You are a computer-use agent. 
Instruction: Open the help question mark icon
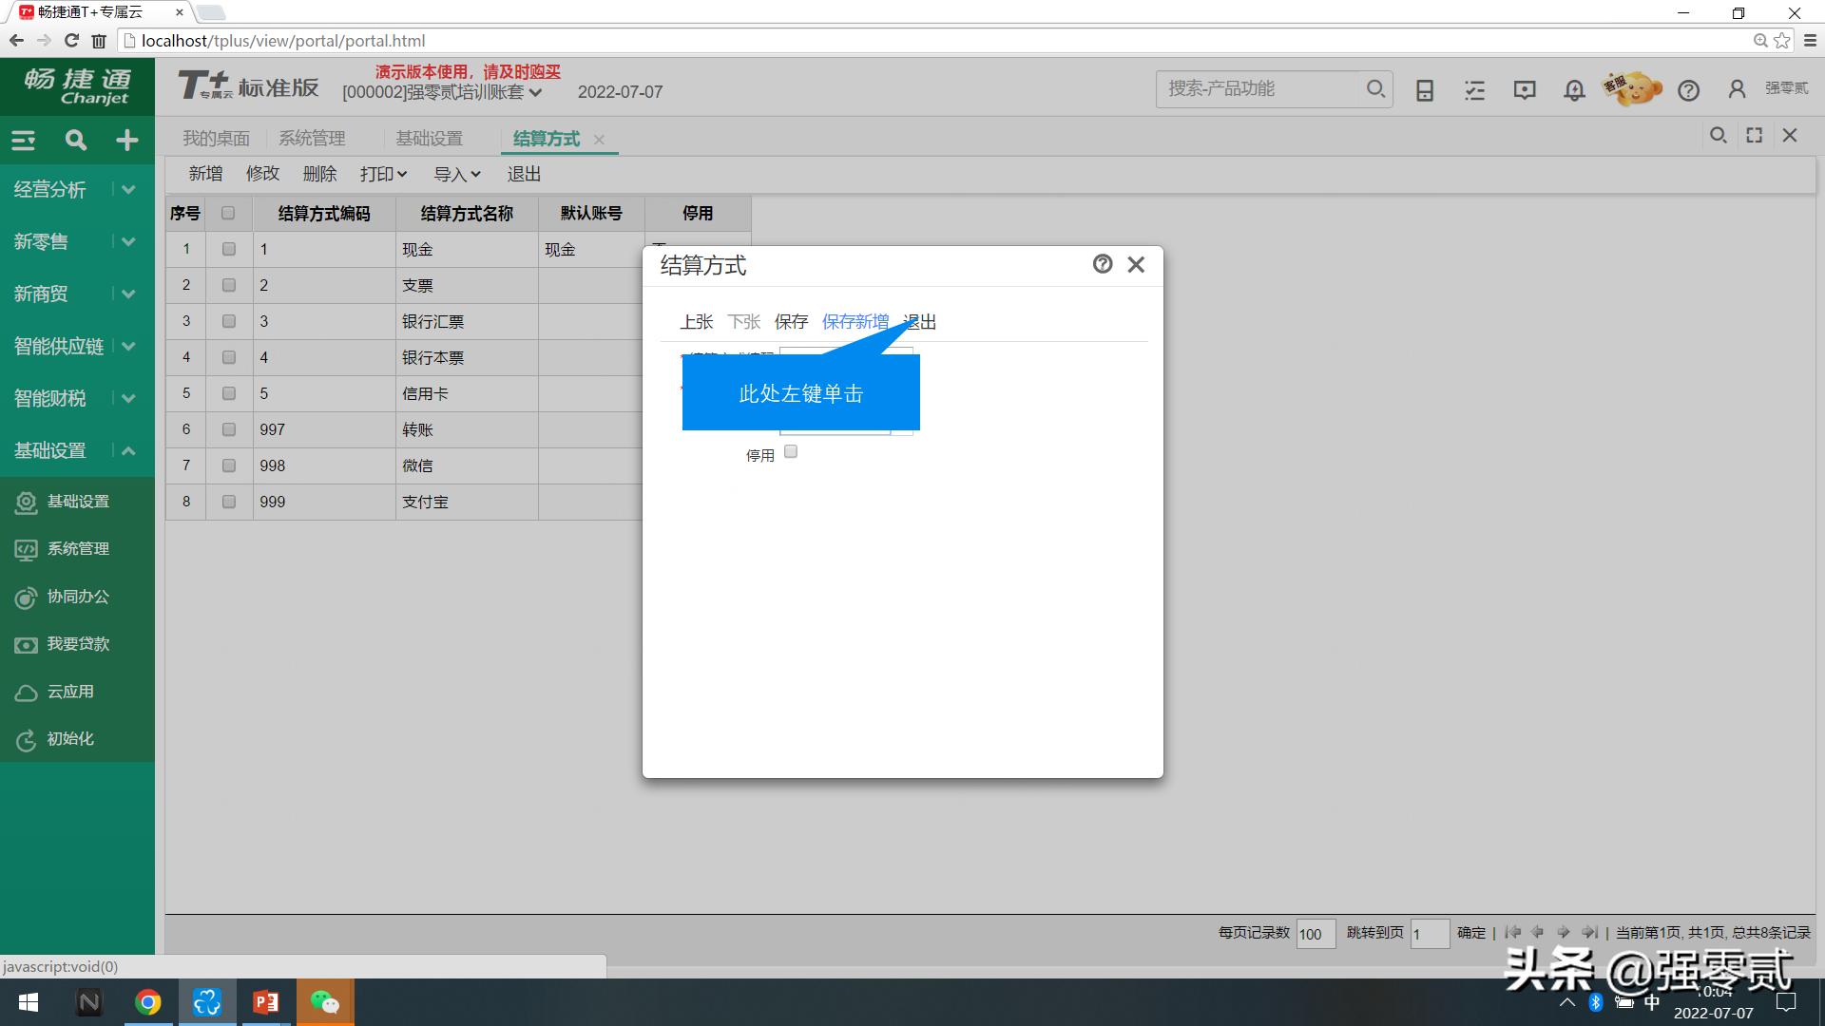[x=1689, y=89]
